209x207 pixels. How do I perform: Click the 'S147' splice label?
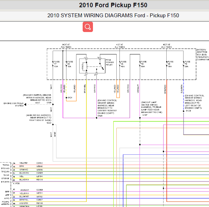coord(145,115)
